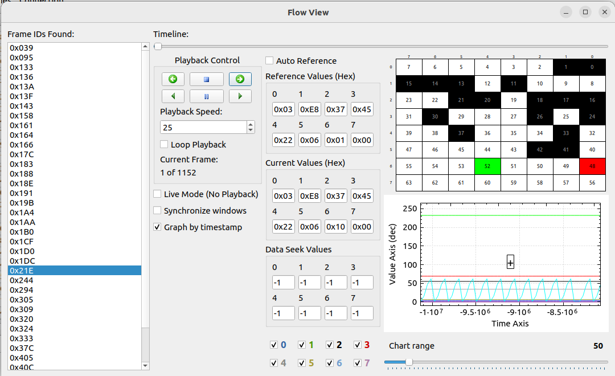
Task: Uncheck the byte 3 graph checkbox
Action: [357, 345]
